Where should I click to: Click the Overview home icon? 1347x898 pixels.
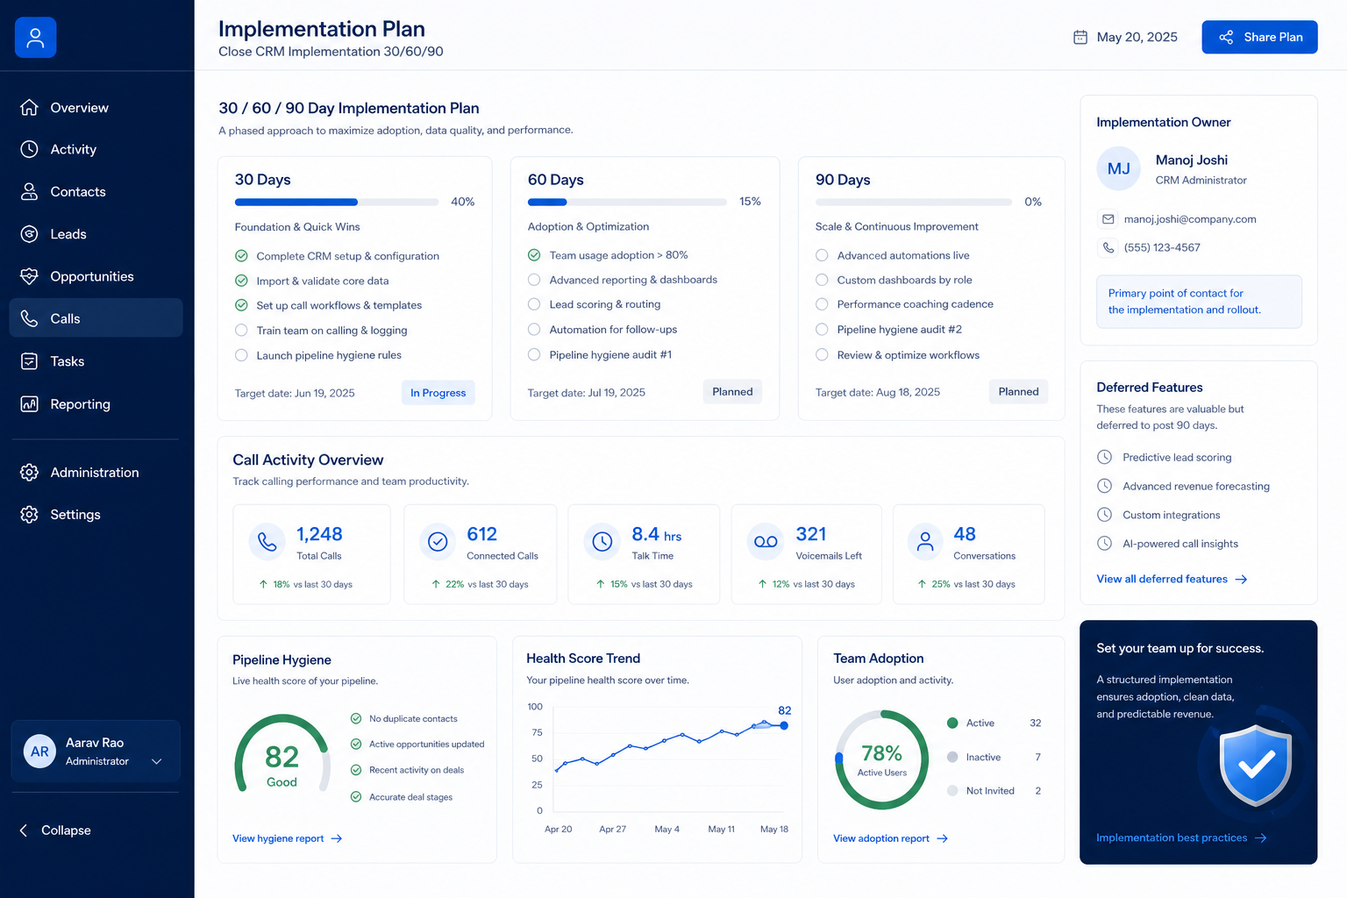[29, 107]
